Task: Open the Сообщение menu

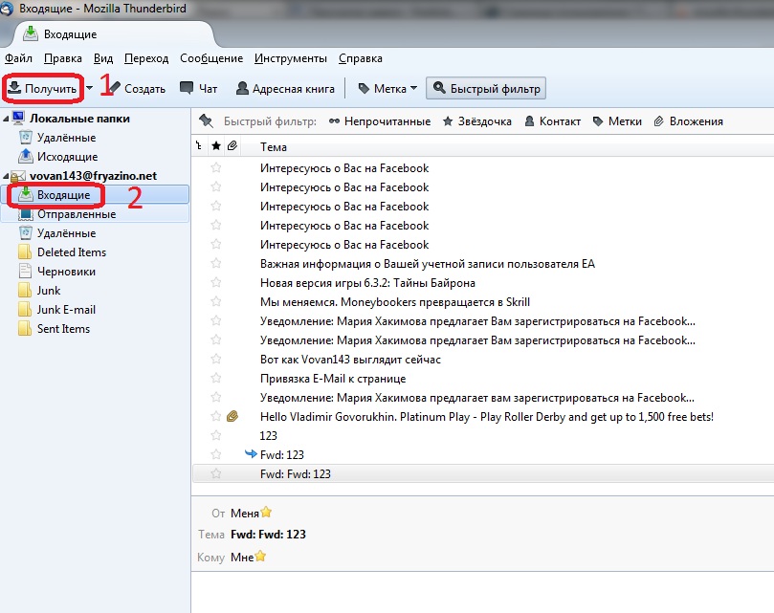Action: tap(211, 58)
